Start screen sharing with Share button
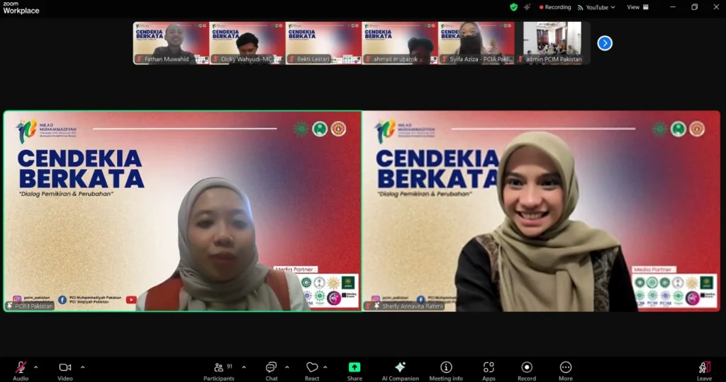 354,371
